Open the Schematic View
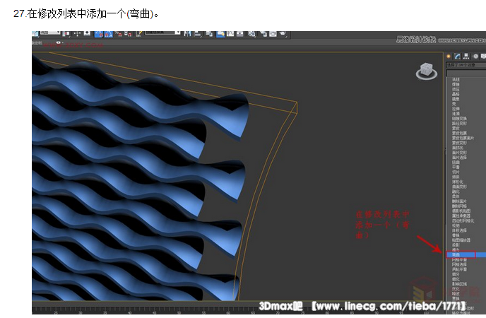The height and width of the screenshot is (318, 486). tap(240, 33)
